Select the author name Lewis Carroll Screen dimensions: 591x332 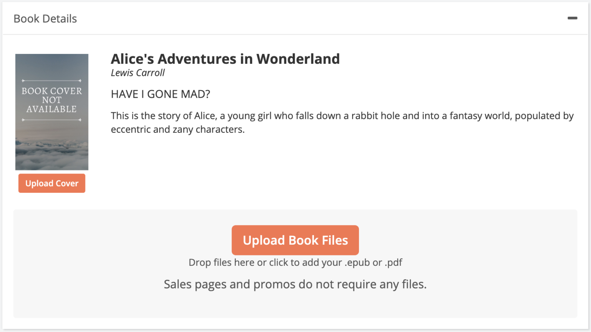(137, 73)
